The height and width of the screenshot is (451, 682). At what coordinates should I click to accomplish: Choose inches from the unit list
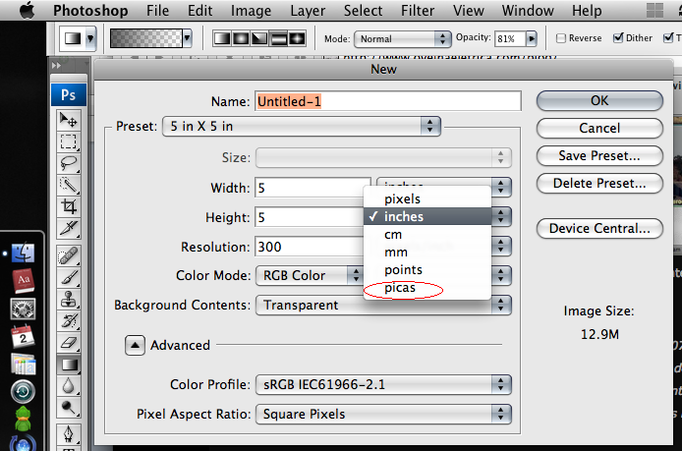427,216
